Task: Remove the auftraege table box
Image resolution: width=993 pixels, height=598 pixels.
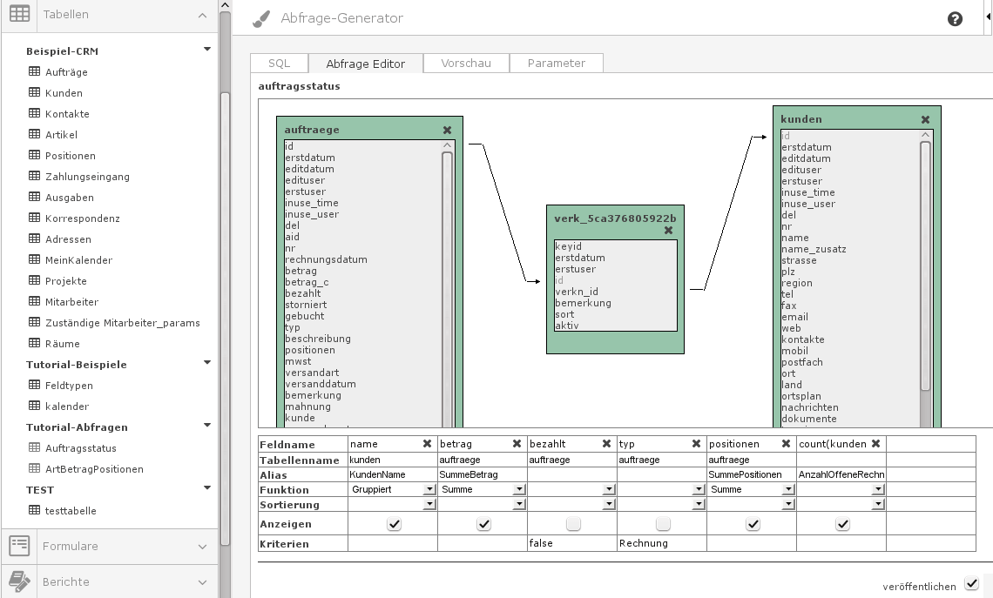Action: (448, 131)
